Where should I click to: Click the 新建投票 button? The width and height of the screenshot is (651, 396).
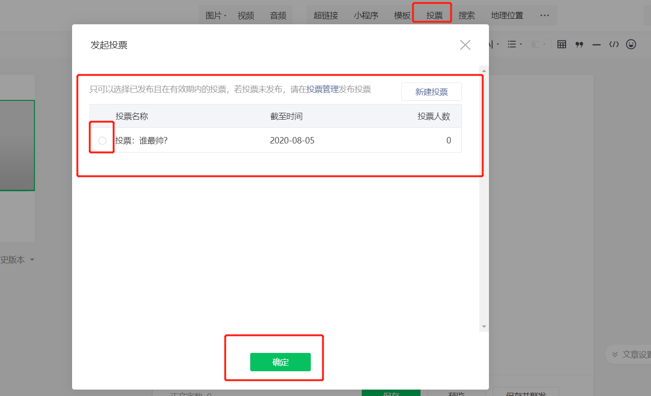[432, 92]
